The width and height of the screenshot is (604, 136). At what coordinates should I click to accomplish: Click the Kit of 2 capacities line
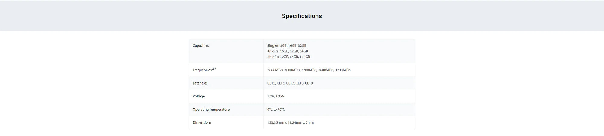[x=288, y=51]
